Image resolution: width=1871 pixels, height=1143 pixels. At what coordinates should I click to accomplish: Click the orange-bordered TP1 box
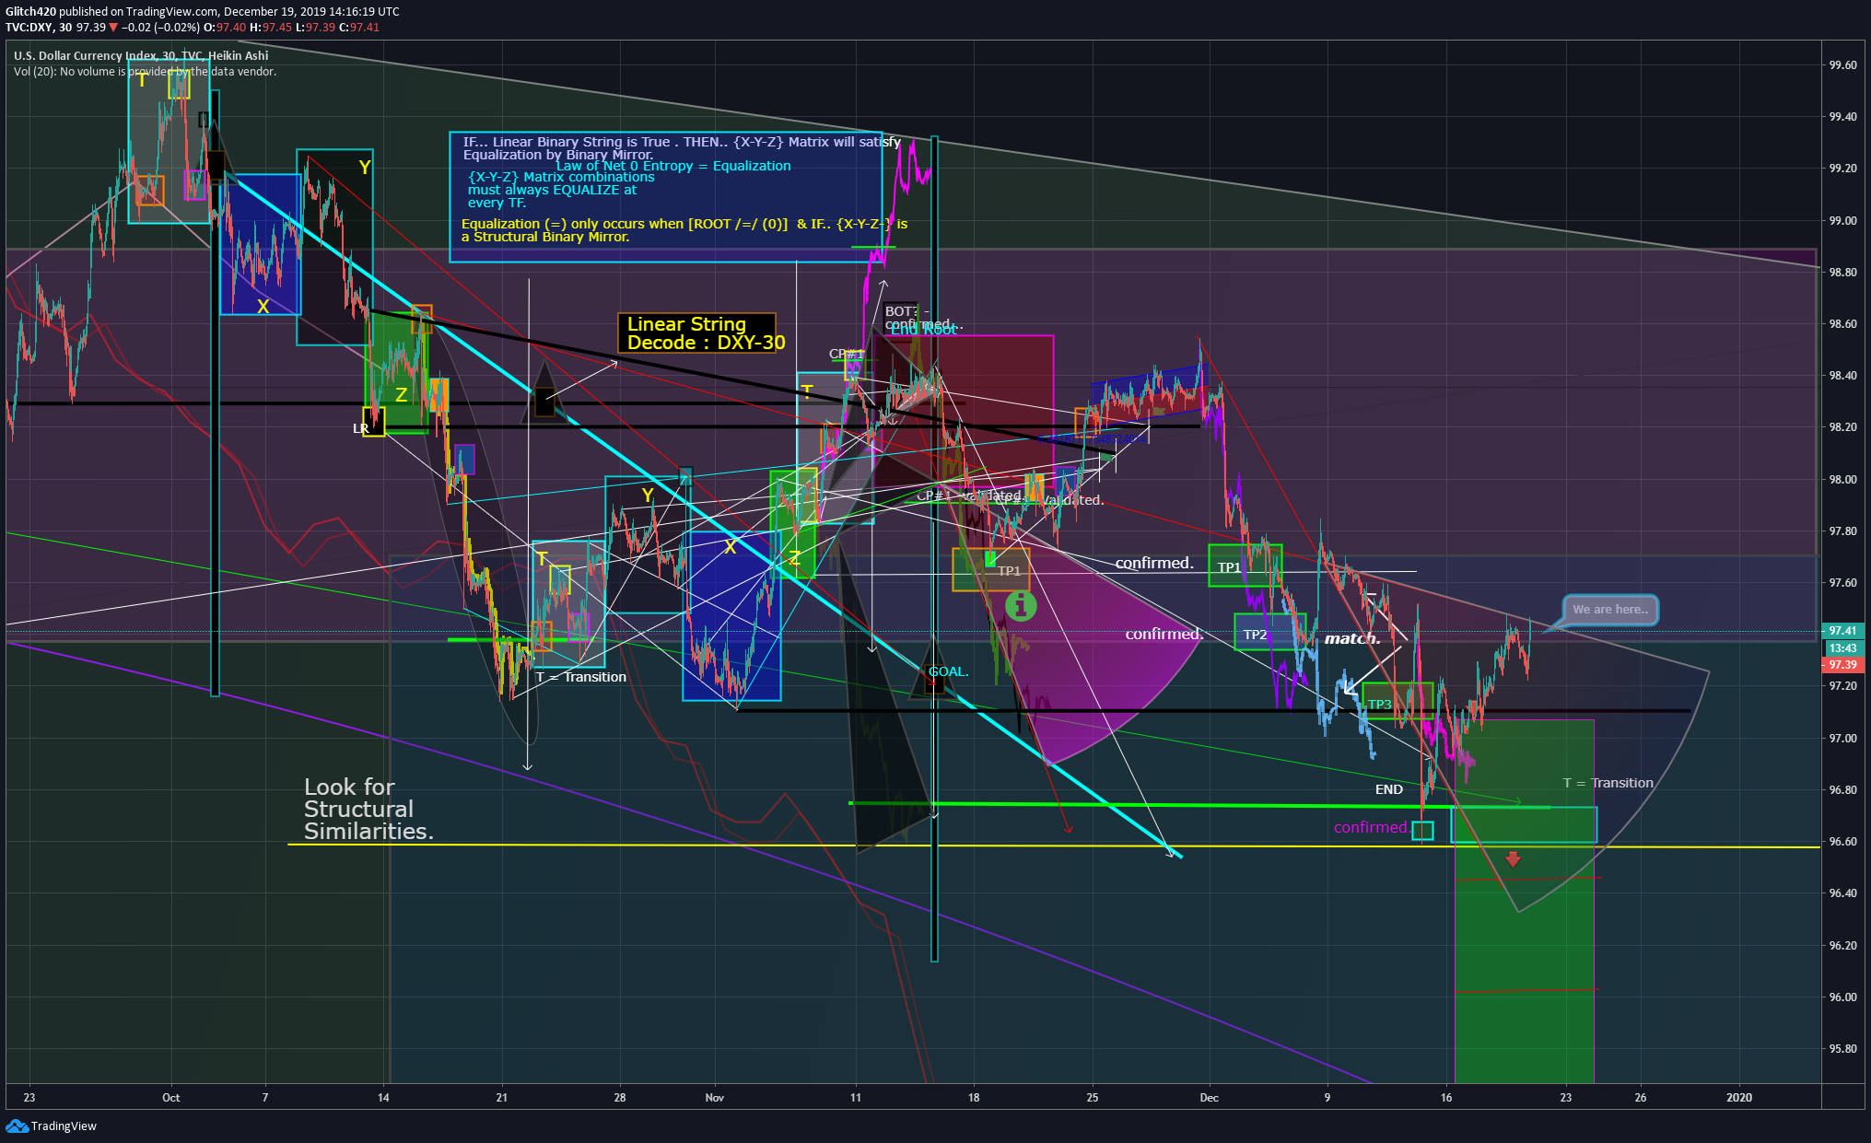click(x=991, y=569)
